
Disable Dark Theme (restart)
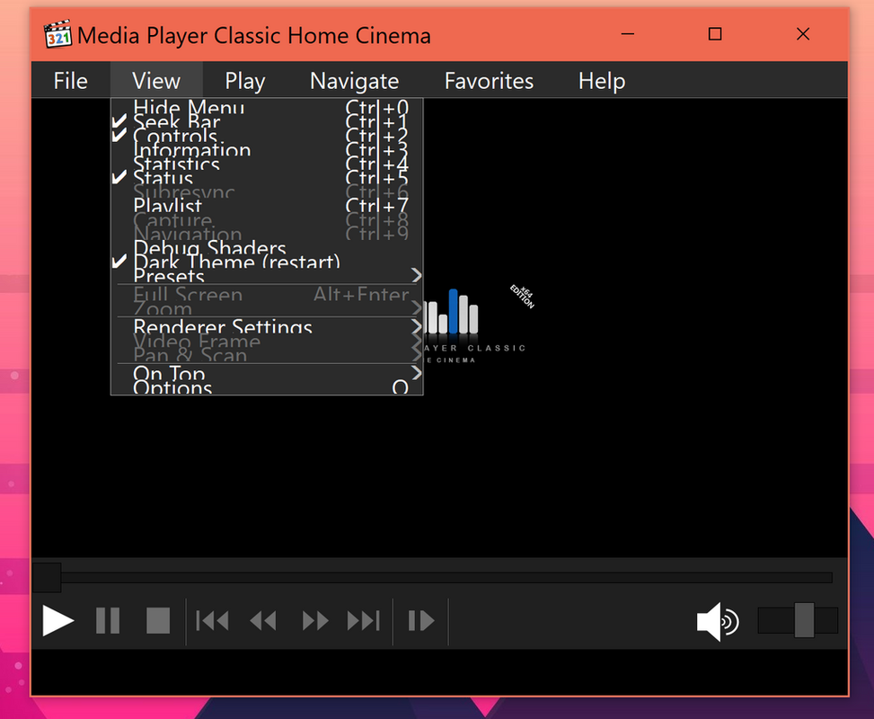267,261
